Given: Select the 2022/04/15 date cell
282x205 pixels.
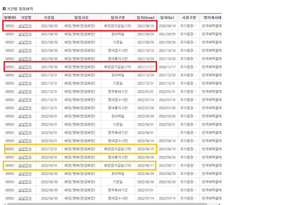Looking at the screenshot, I should click(x=146, y=149).
